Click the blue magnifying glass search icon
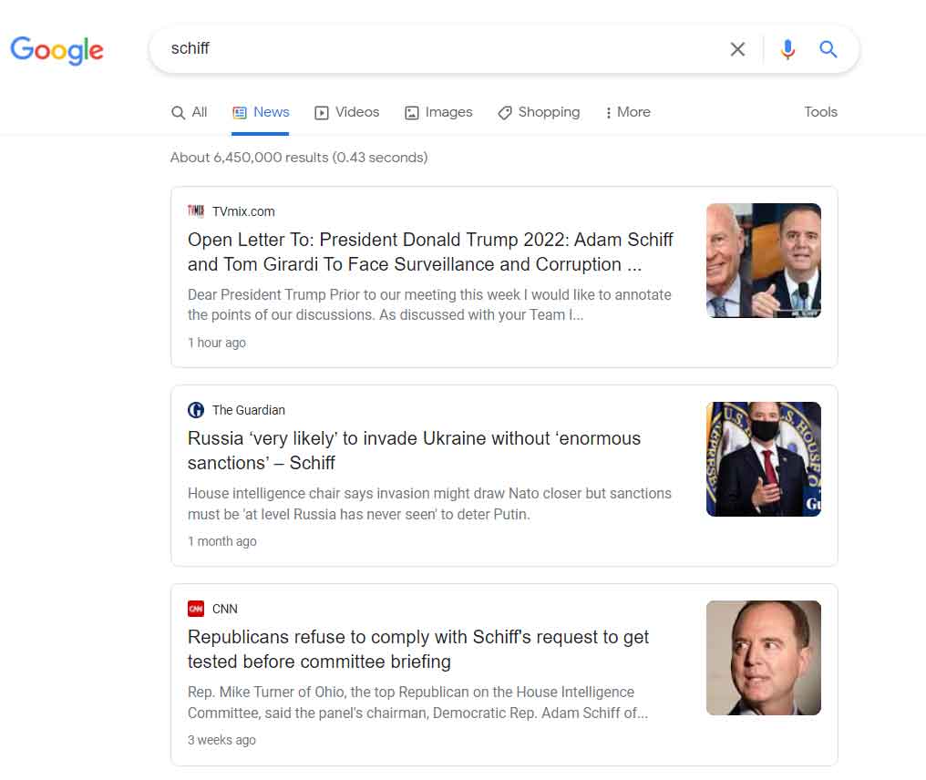Image resolution: width=926 pixels, height=780 pixels. [828, 49]
